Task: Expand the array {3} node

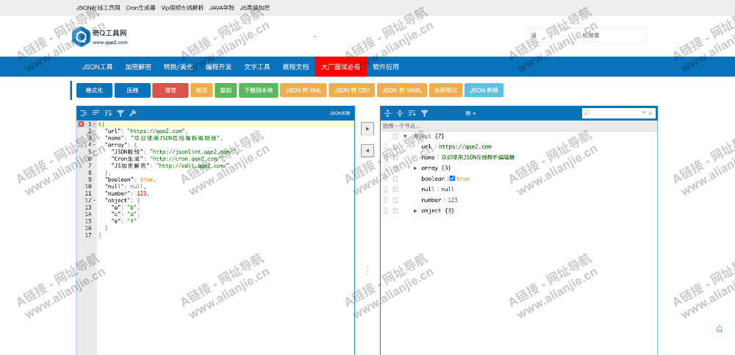Action: coord(415,168)
